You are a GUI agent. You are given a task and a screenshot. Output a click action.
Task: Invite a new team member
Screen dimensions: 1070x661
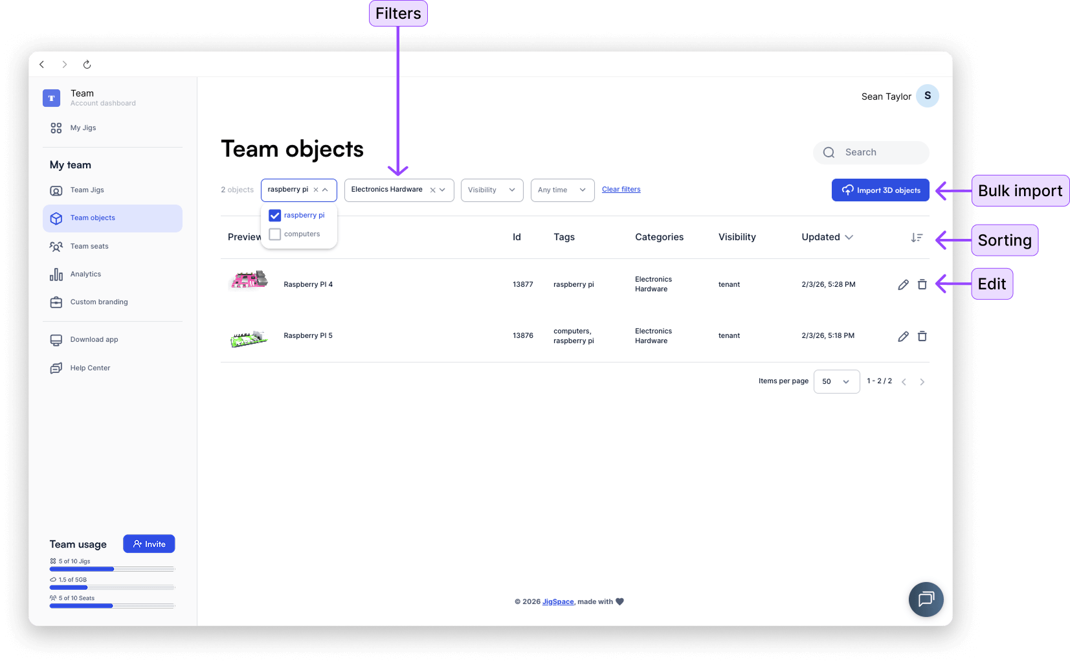149,544
